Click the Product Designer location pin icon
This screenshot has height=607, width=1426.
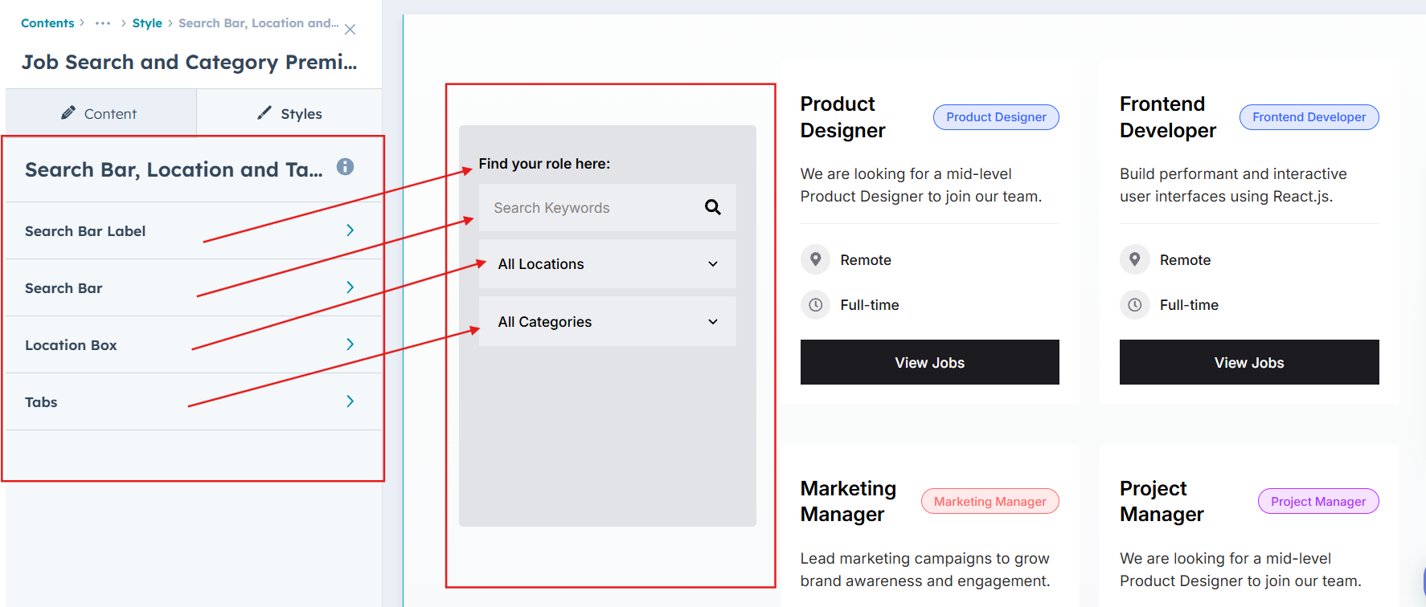(815, 259)
